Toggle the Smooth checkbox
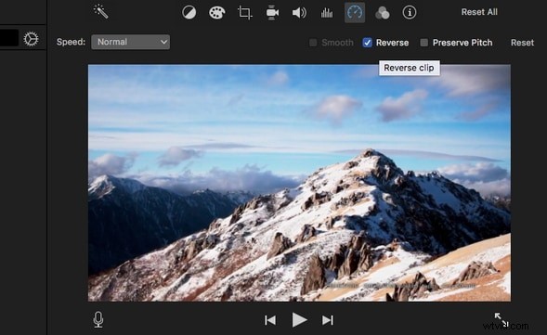Screen dimensions: 547x335 click(x=313, y=43)
